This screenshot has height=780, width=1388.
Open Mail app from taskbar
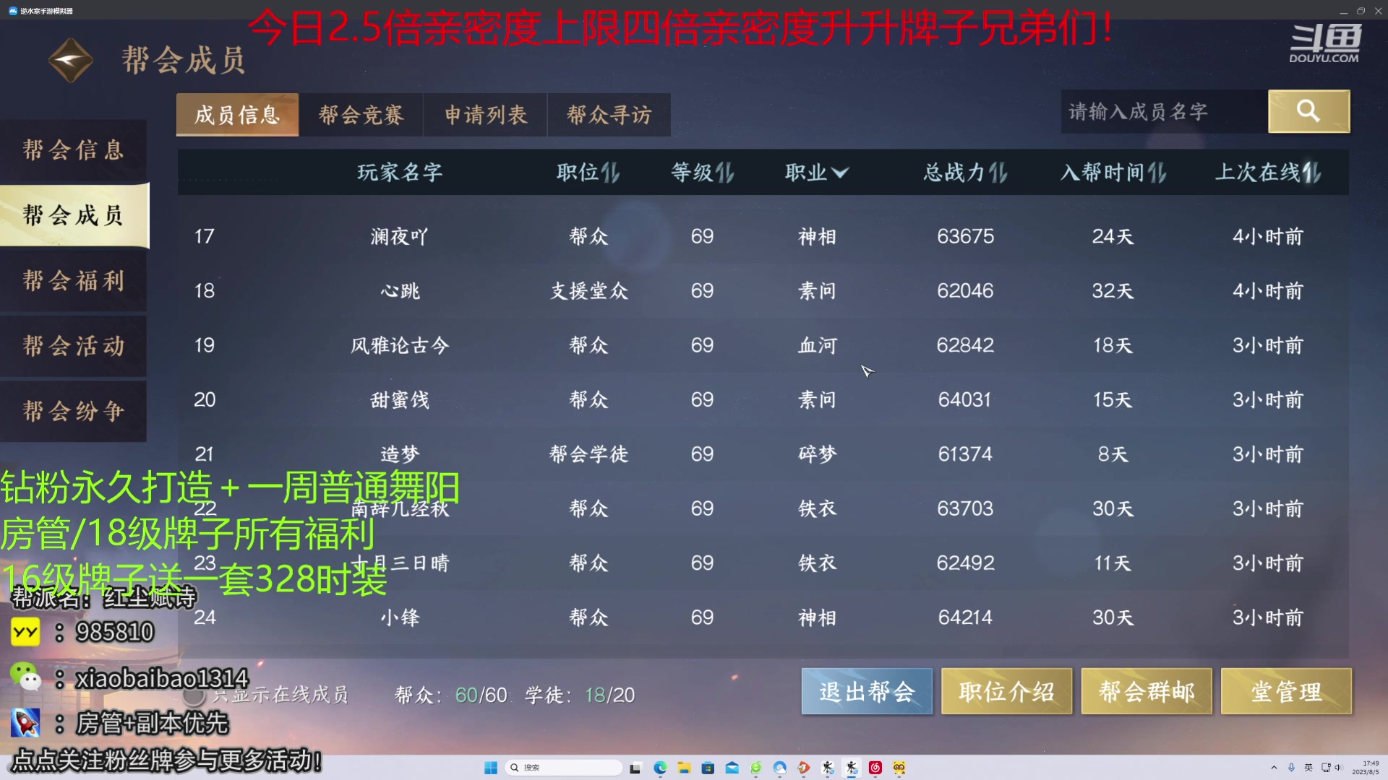click(732, 768)
